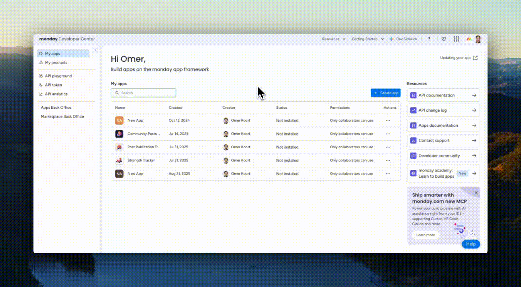This screenshot has width=521, height=287.
Task: Click the Search apps input field
Action: click(143, 93)
